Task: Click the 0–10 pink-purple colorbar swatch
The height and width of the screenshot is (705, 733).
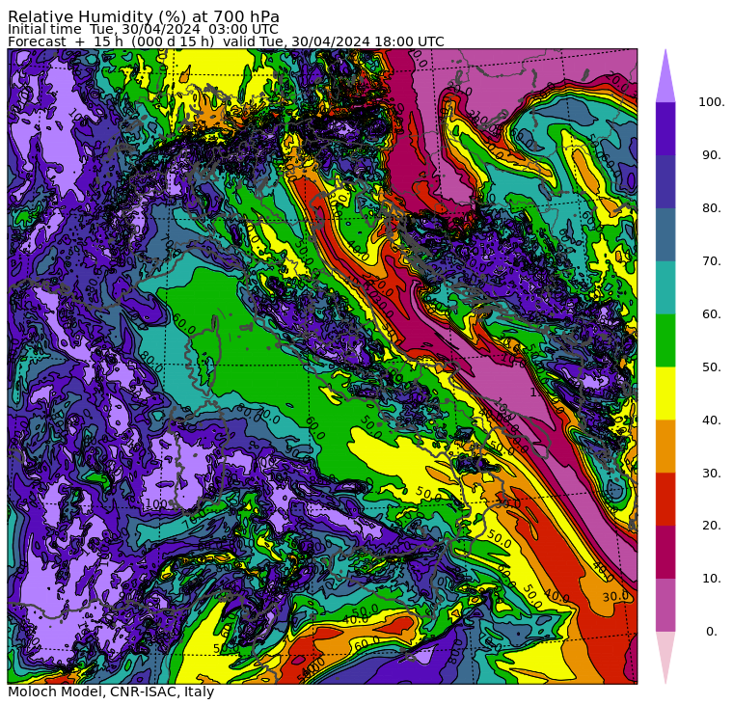Action: pos(665,606)
